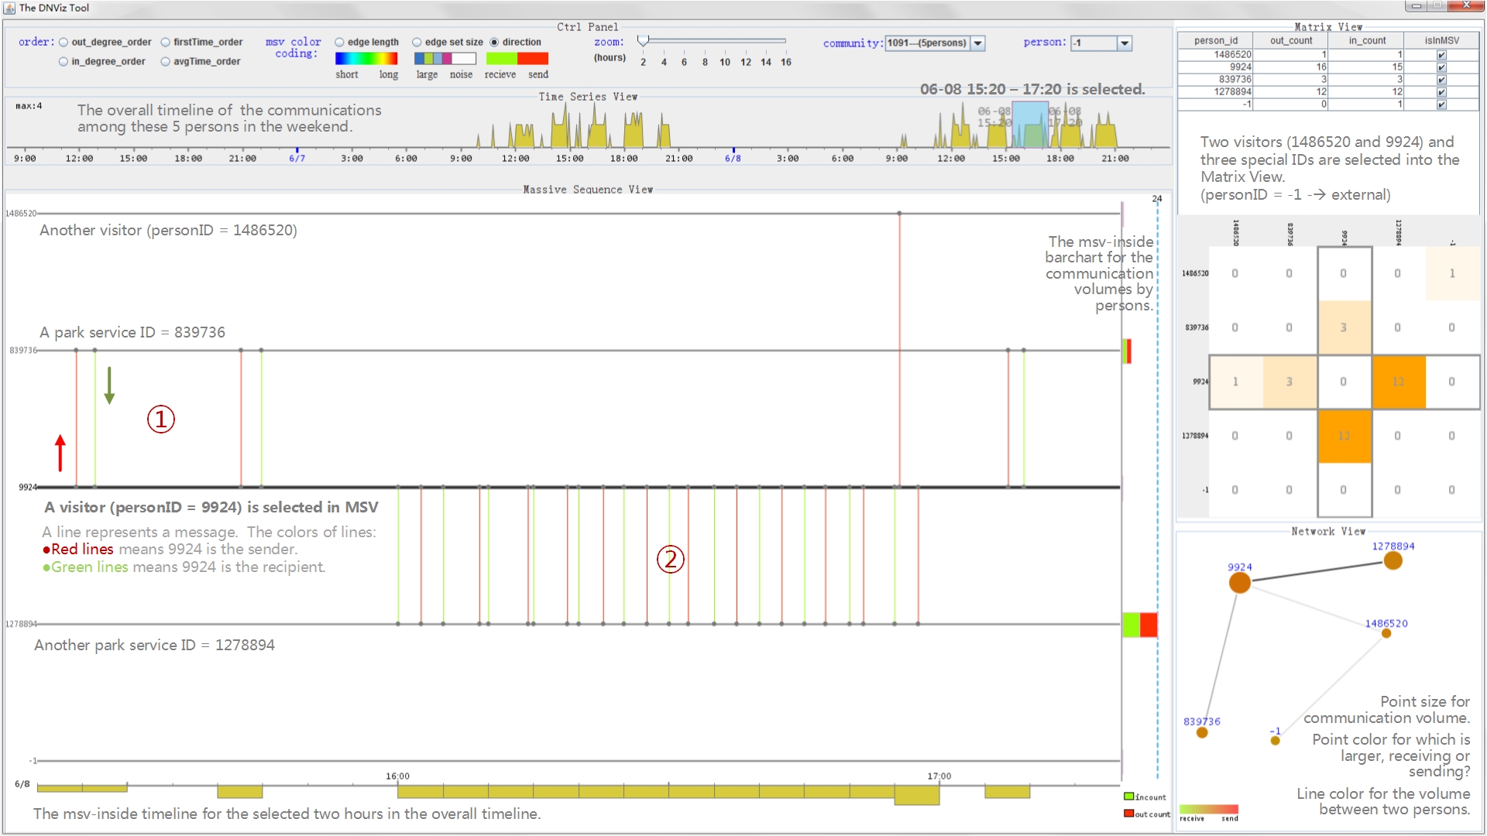This screenshot has height=836, width=1487.
Task: Click matrix cell 9924 to 1278894 (12)
Action: point(1399,382)
